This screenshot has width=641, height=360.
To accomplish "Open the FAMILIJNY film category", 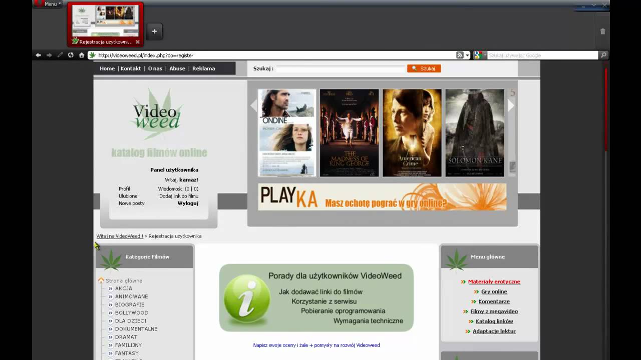I will click(128, 345).
